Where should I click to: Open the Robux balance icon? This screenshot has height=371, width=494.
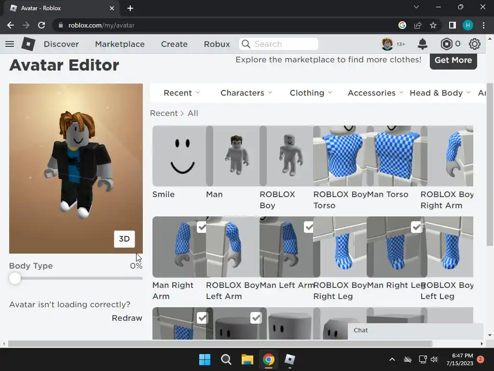click(446, 44)
